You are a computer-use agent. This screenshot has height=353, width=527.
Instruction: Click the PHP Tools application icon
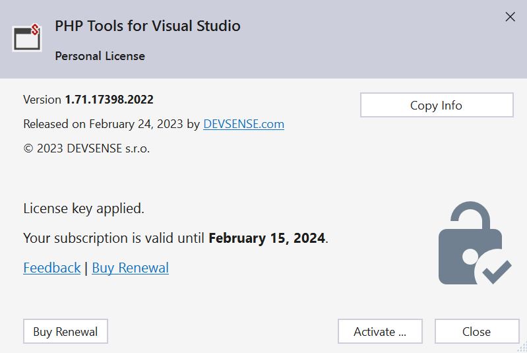[28, 38]
